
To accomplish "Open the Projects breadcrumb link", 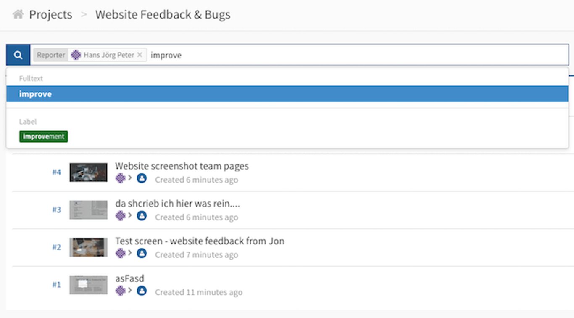I will 50,15.
